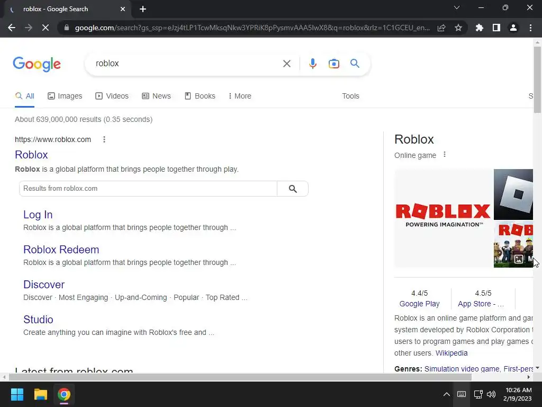Toggle the Chrome side panel
The image size is (542, 407).
(496, 28)
